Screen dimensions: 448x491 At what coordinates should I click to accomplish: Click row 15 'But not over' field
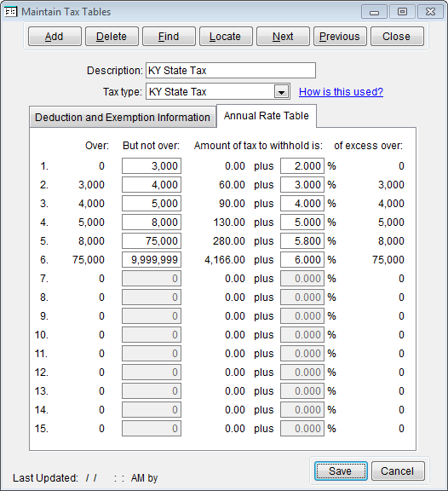(x=152, y=429)
